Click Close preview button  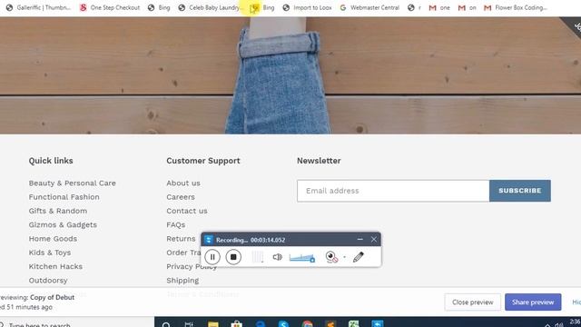[472, 302]
